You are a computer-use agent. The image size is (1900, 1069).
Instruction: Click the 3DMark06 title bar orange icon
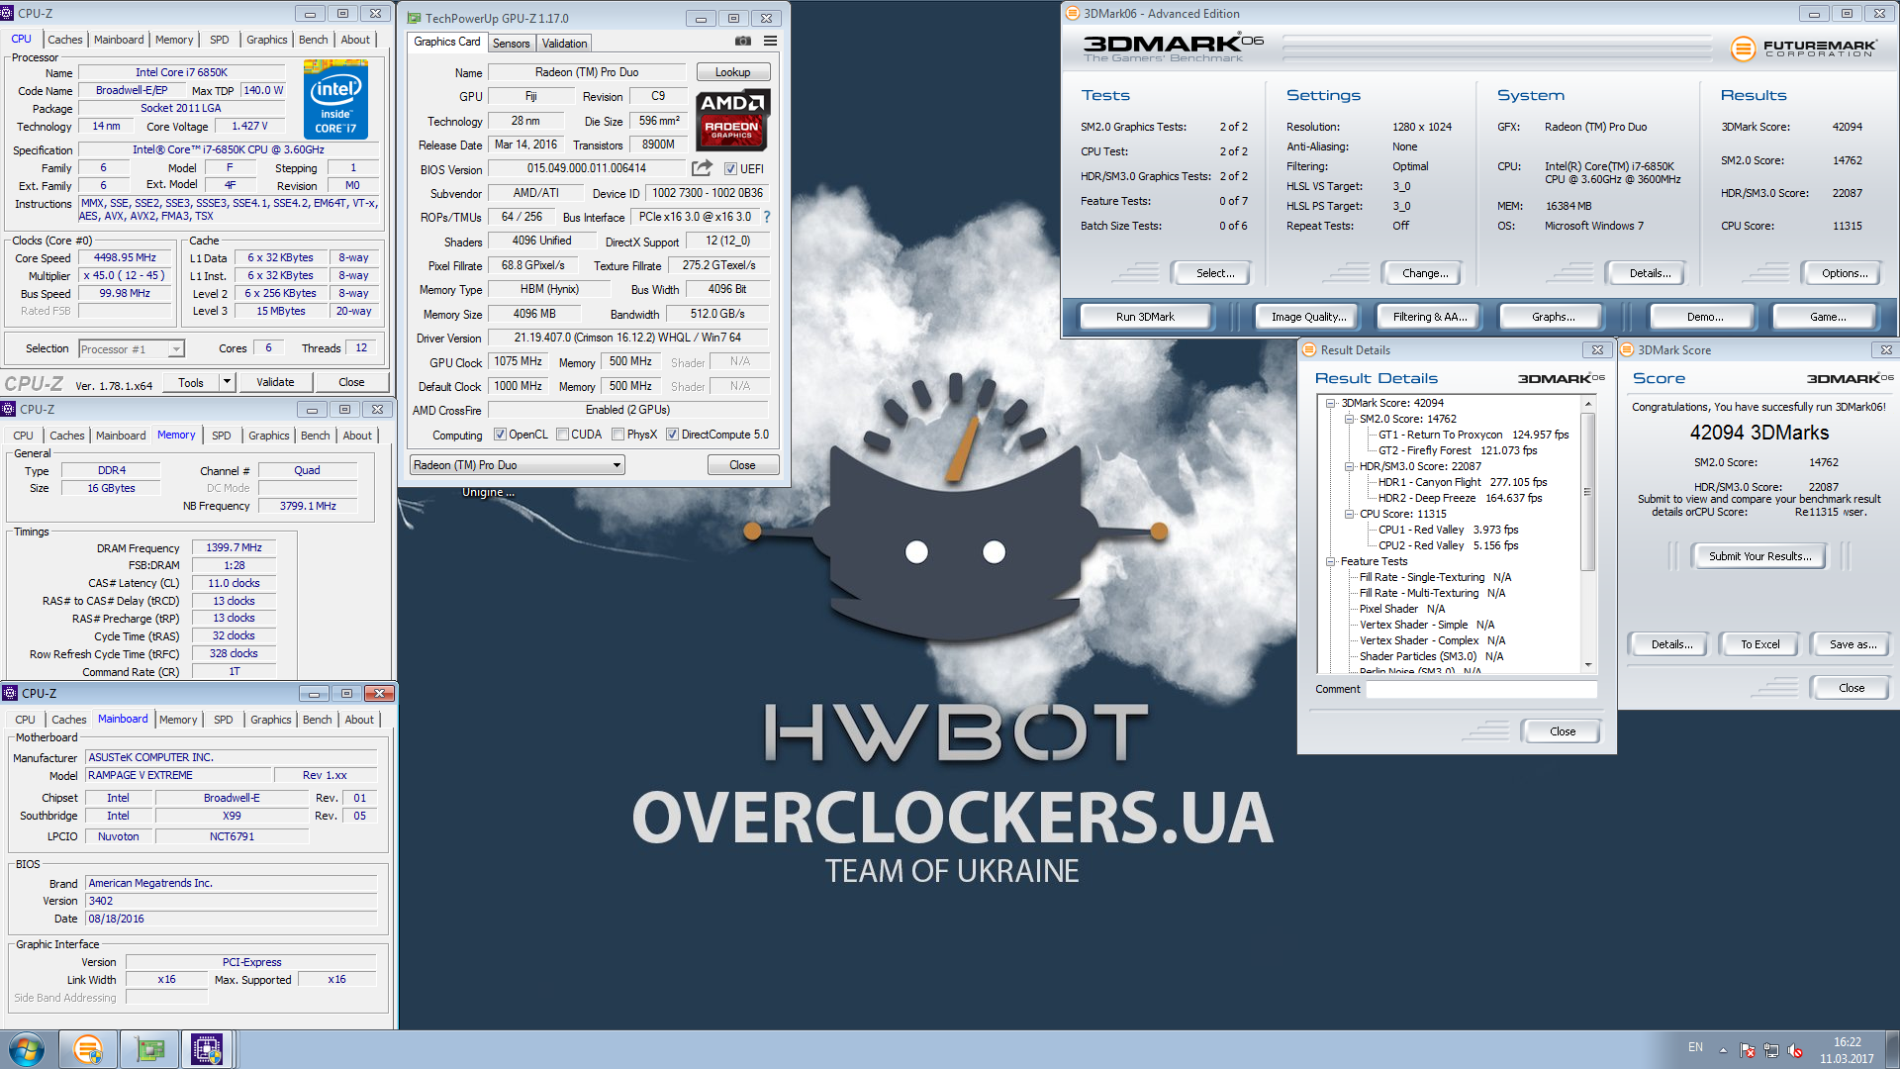pyautogui.click(x=1072, y=13)
